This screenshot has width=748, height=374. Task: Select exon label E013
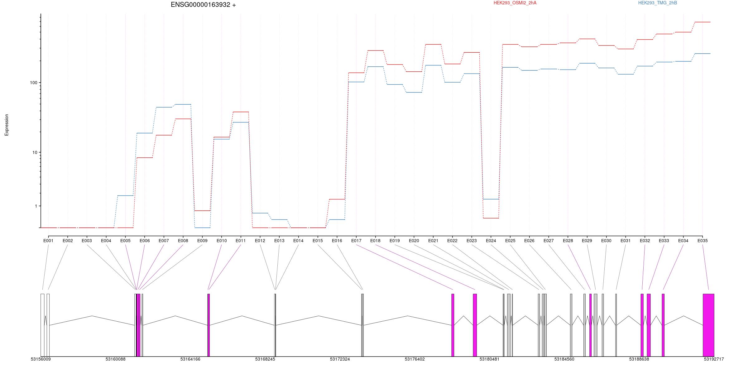(x=279, y=241)
